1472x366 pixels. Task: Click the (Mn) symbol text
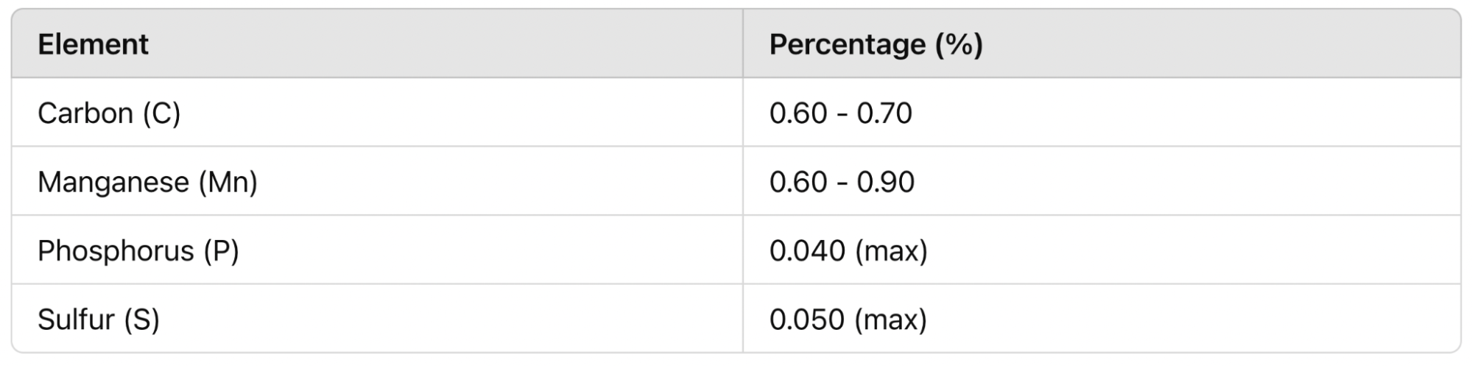pyautogui.click(x=228, y=182)
